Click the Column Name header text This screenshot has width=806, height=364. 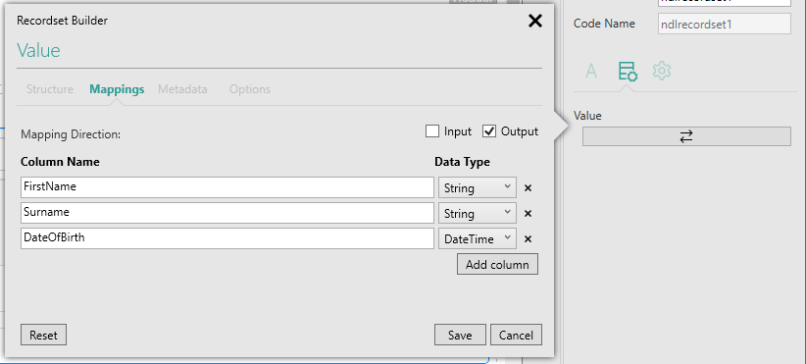click(x=60, y=162)
